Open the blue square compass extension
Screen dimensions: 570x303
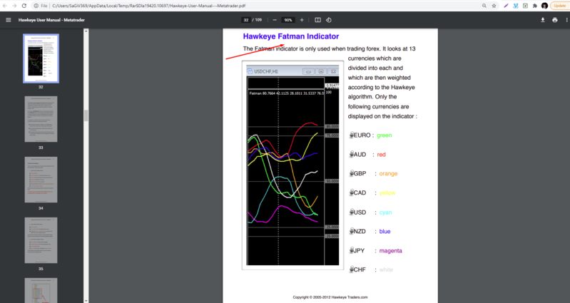[x=525, y=6]
